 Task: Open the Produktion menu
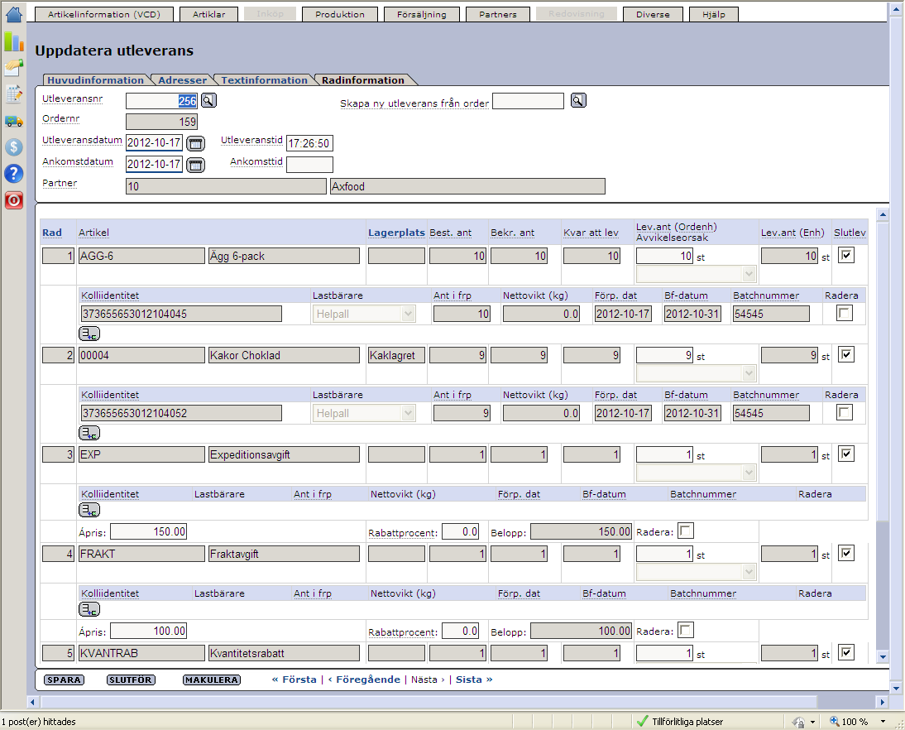pos(340,14)
